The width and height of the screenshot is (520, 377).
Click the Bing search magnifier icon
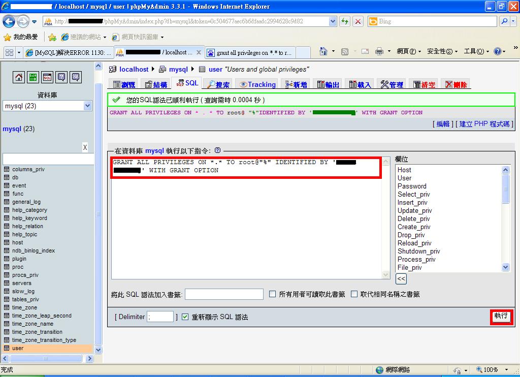[504, 21]
